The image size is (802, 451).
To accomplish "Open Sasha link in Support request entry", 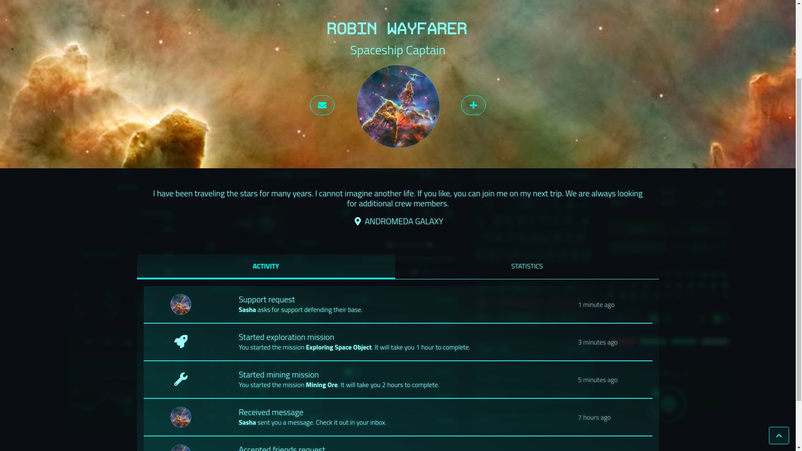I will [247, 309].
